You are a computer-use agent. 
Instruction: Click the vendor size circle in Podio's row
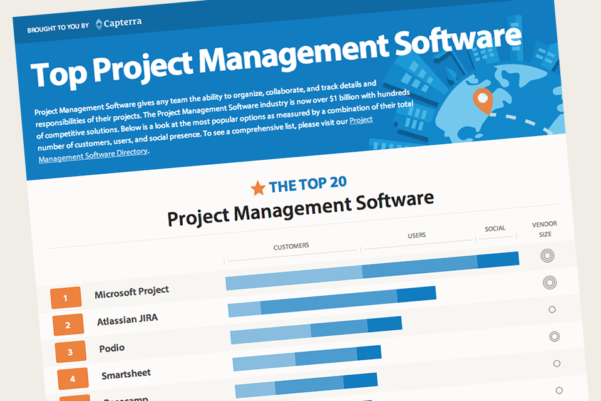pyautogui.click(x=552, y=310)
